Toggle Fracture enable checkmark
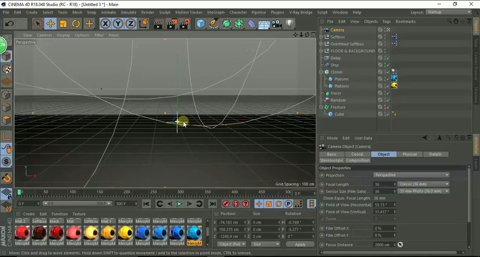This screenshot has height=257, width=480. [x=388, y=107]
